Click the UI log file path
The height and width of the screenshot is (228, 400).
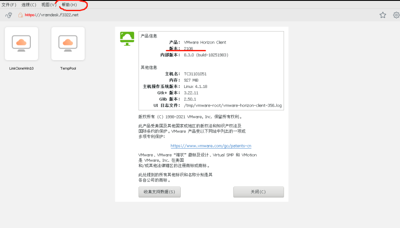[x=233, y=105]
